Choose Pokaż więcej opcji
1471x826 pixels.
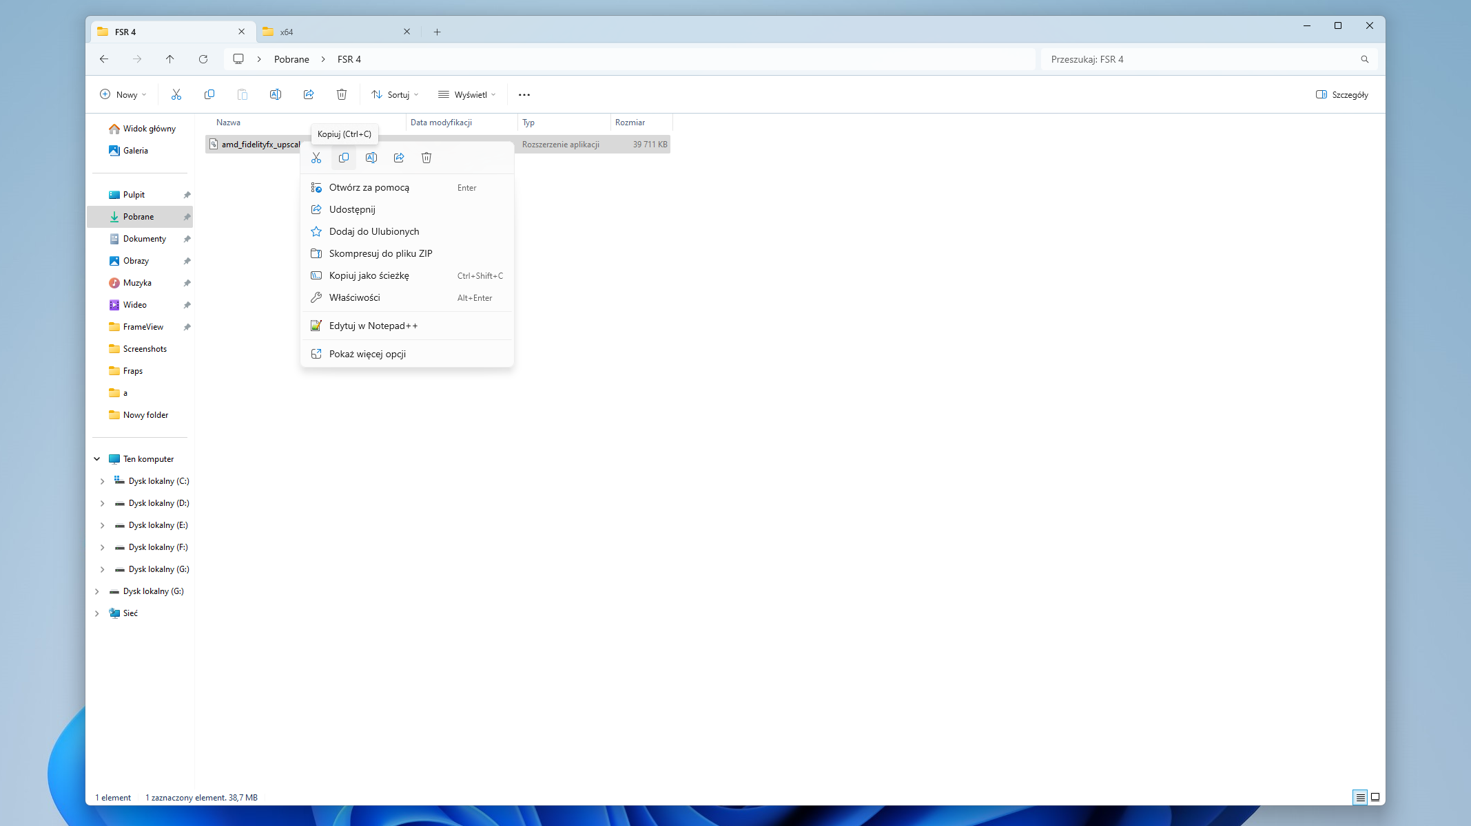407,354
